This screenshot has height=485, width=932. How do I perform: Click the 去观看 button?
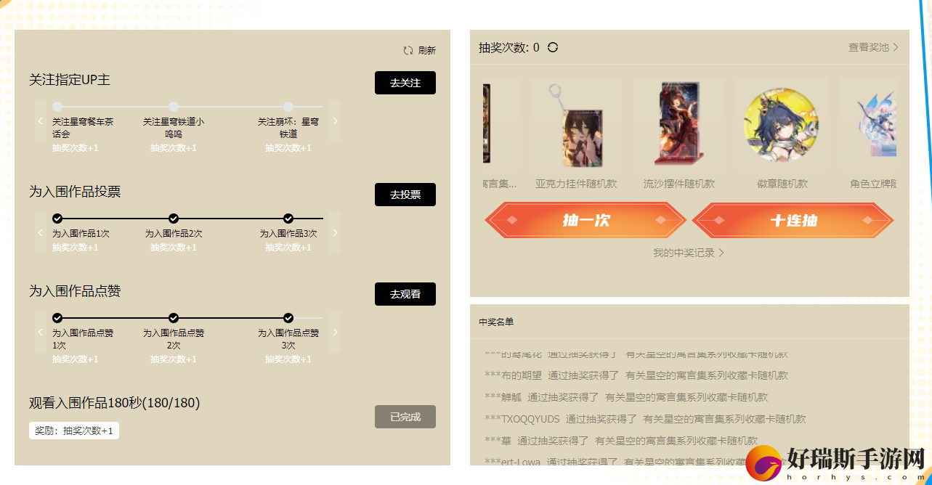[405, 294]
